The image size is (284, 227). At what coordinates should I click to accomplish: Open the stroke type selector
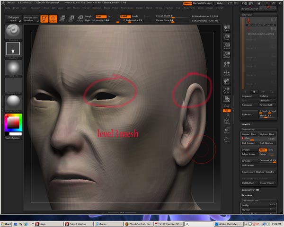[13, 49]
